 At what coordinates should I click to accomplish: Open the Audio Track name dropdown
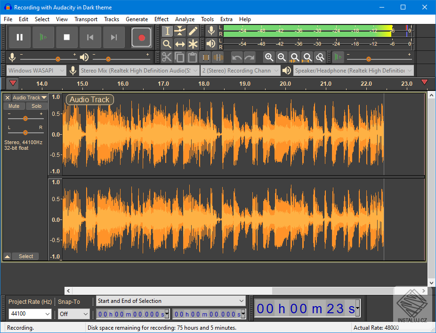point(30,97)
